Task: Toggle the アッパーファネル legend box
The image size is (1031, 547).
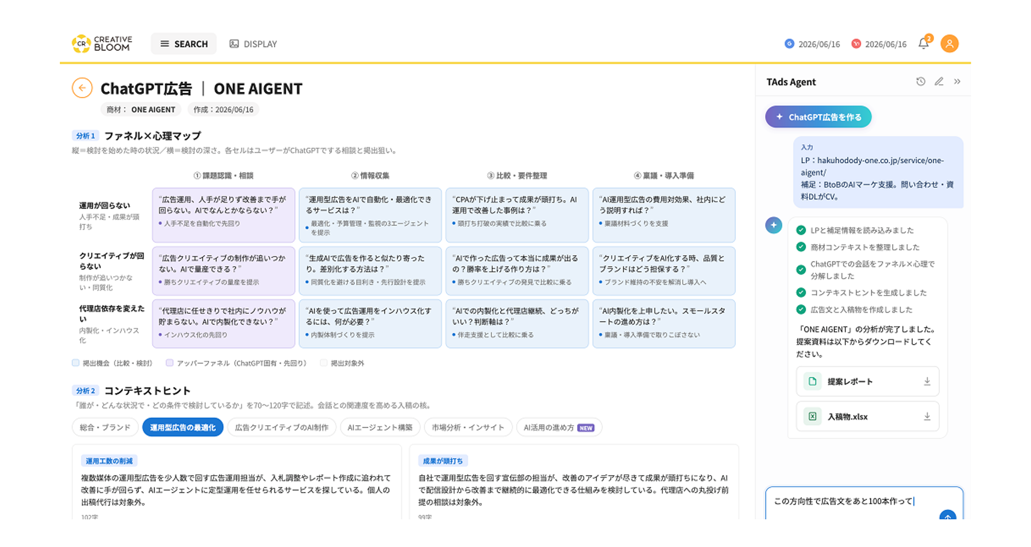Action: point(170,363)
